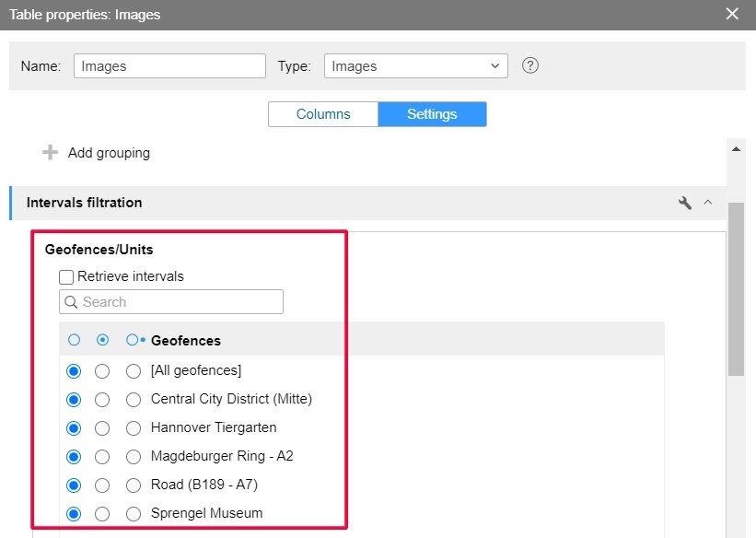Open the Type dropdown

coord(416,66)
